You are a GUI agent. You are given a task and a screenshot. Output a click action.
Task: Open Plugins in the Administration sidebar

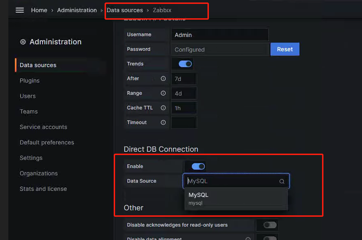click(x=30, y=81)
